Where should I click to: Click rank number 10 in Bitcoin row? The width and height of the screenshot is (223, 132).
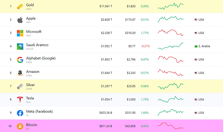[x=10, y=126]
